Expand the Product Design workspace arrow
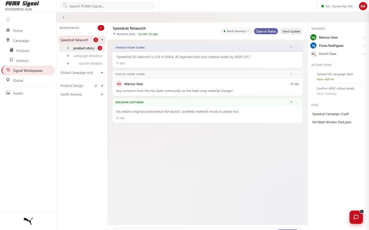The image size is (369, 230). tap(102, 86)
